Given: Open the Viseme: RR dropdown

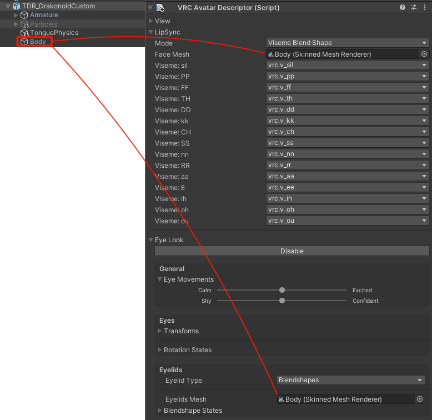Looking at the screenshot, I should [348, 165].
